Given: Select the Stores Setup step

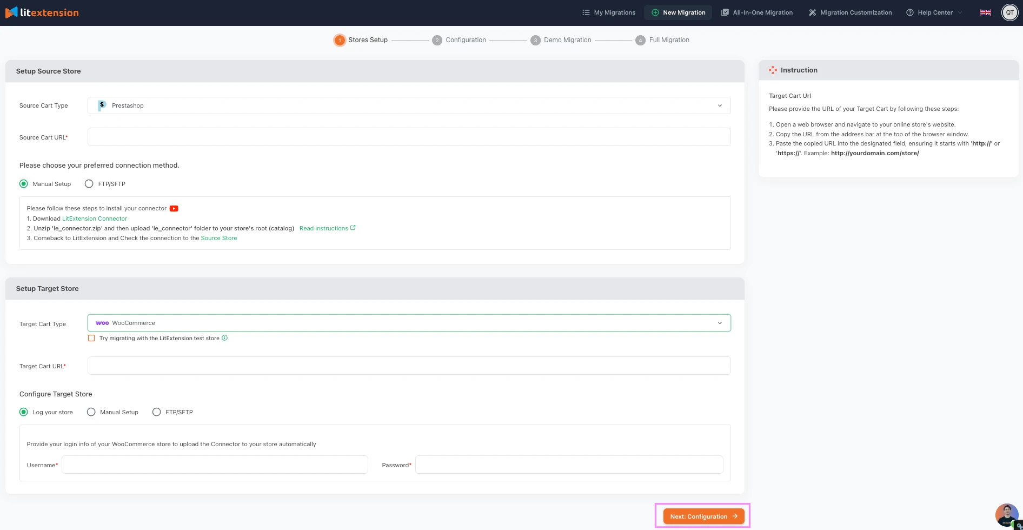Looking at the screenshot, I should 361,40.
